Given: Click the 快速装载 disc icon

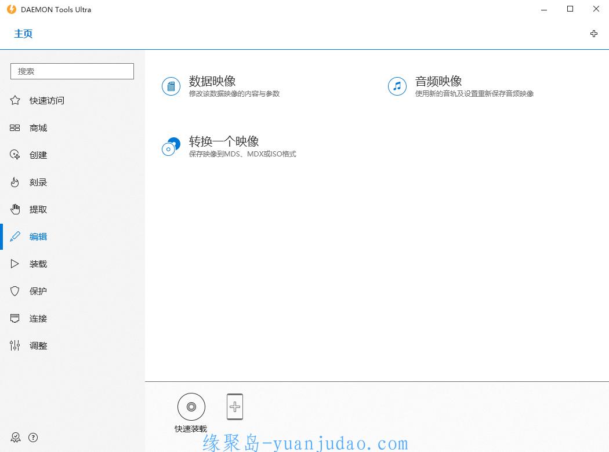Looking at the screenshot, I should [191, 407].
